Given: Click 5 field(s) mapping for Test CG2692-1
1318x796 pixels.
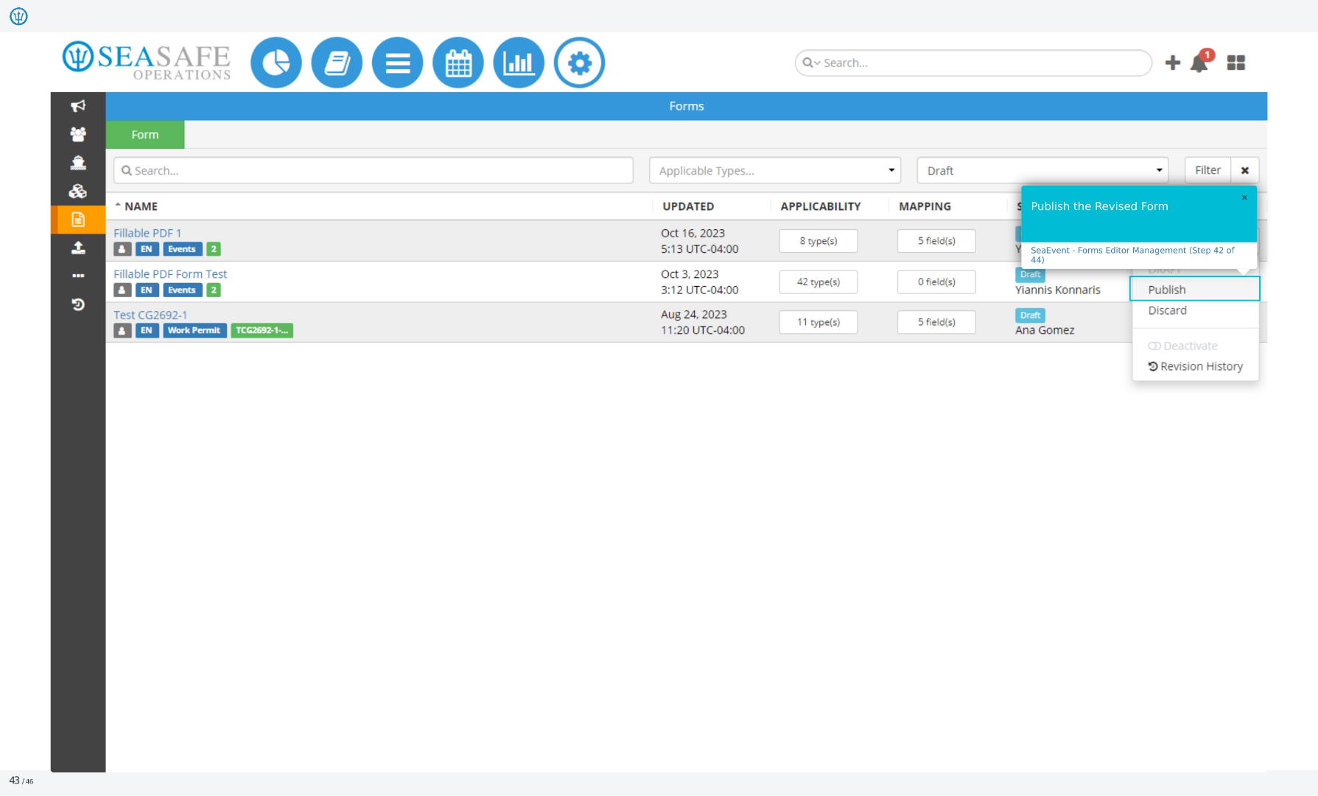Looking at the screenshot, I should 936,322.
